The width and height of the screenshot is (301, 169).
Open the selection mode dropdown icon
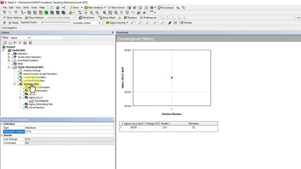(23, 13)
